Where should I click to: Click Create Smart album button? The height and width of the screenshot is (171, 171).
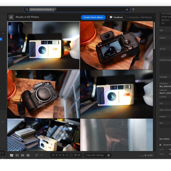[93, 17]
